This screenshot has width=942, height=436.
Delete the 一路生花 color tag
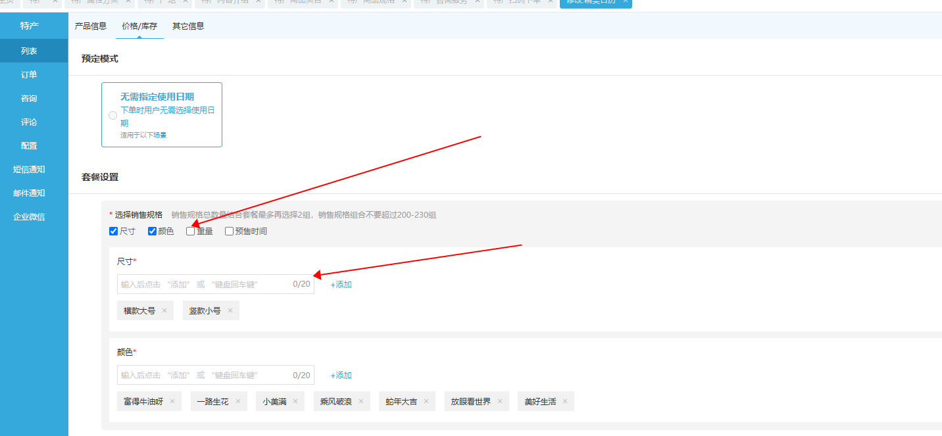coord(238,401)
